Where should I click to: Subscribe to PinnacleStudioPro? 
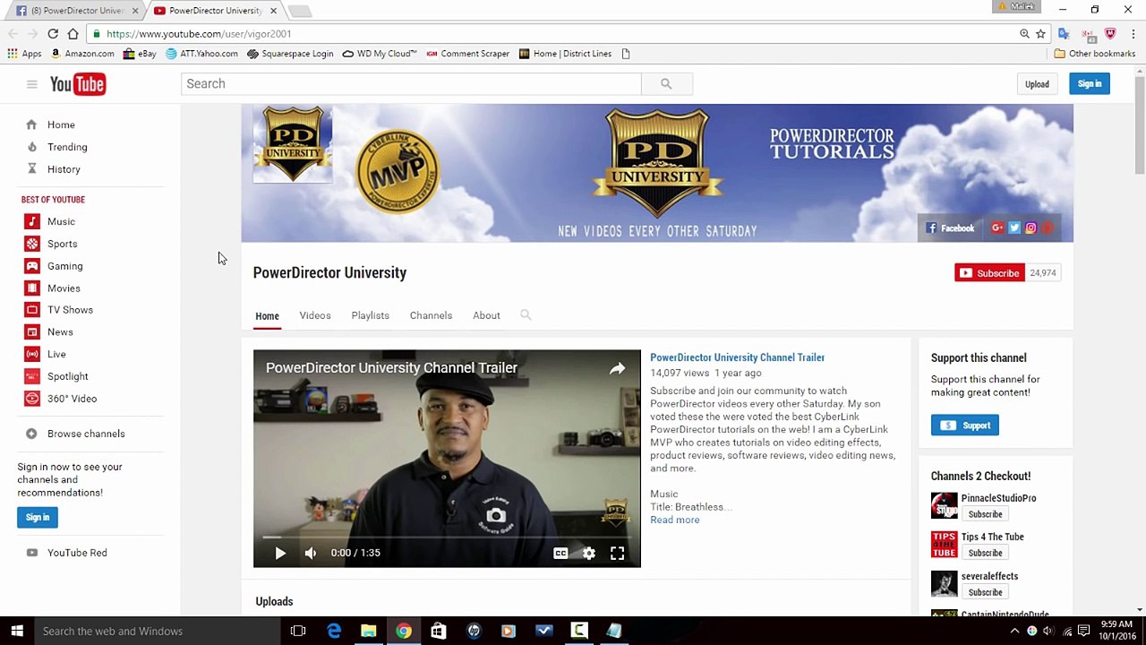coord(985,514)
